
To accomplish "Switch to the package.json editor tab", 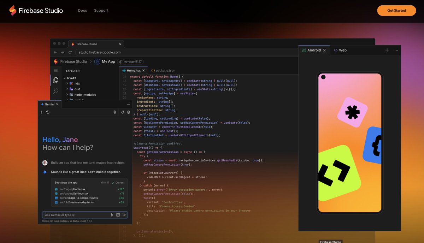I will 163,70.
